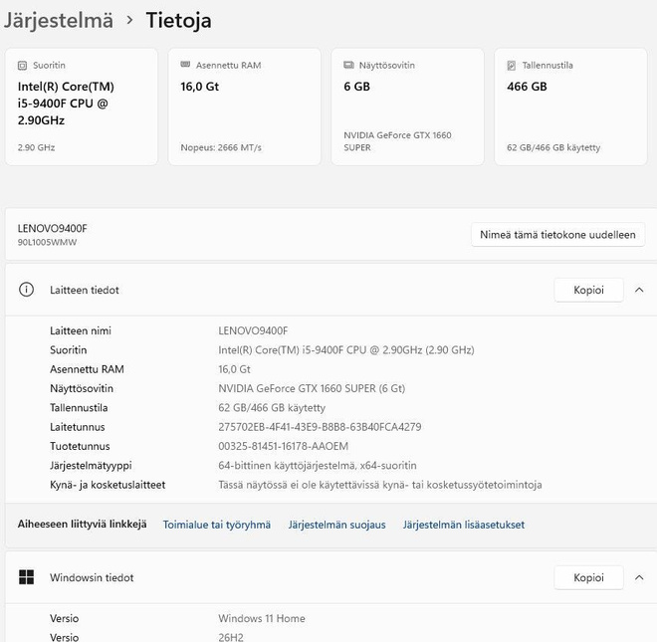Click Nimeä tämä tietokone uudelleen button
This screenshot has height=642, width=657.
(557, 235)
